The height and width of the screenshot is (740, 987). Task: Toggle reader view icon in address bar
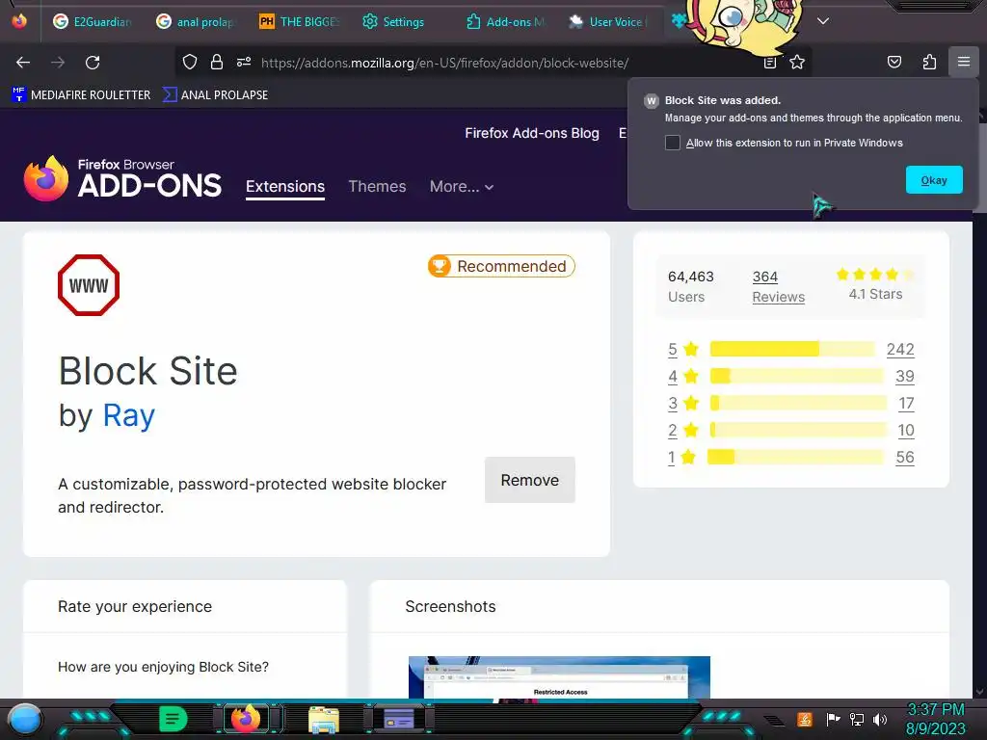click(x=770, y=63)
